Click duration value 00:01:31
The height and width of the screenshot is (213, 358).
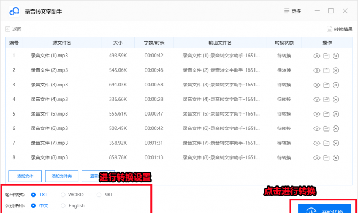tap(154, 143)
